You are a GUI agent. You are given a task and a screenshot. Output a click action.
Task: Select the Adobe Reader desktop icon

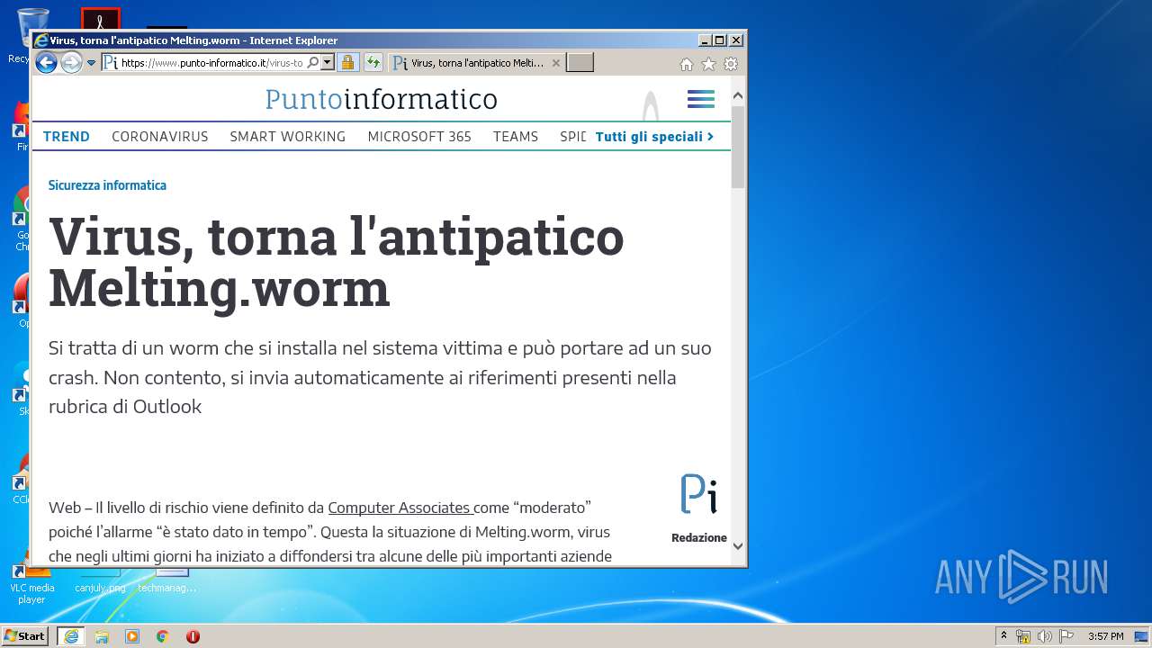click(100, 18)
